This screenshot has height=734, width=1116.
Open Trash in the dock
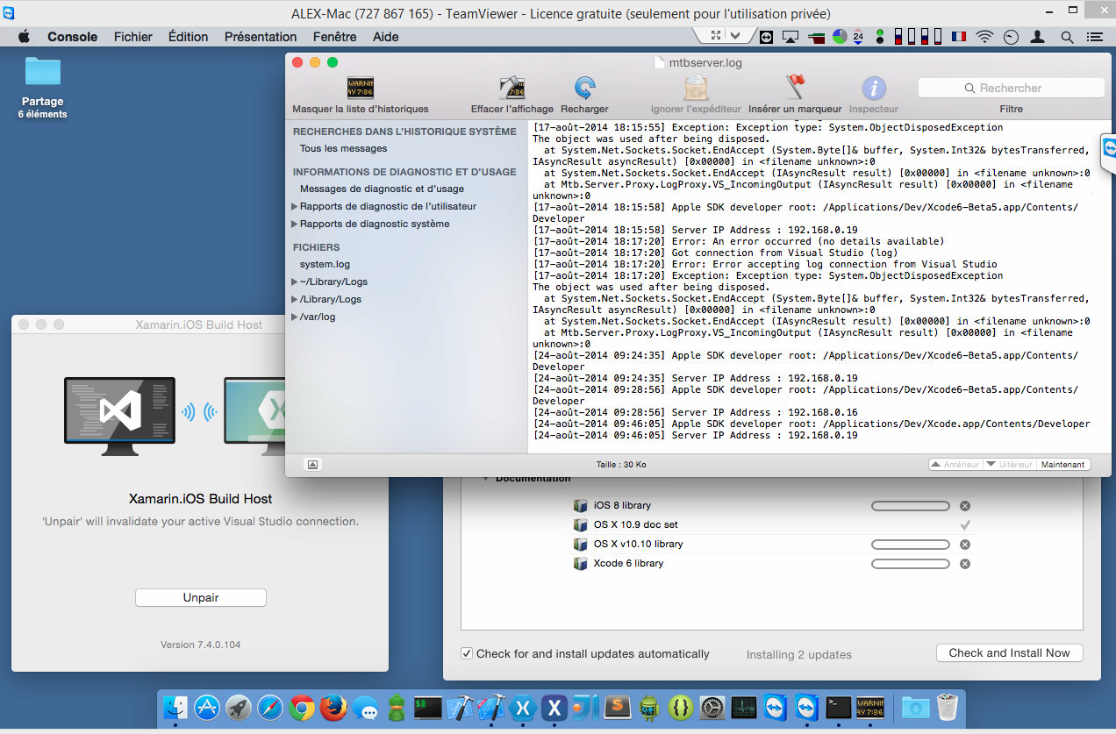tap(948, 707)
